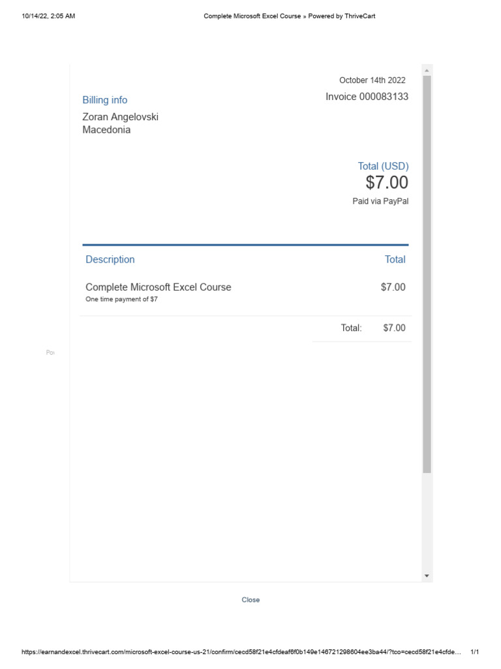The image size is (501, 669).
Task: Click the name Zoran Angelovski
Action: click(120, 117)
